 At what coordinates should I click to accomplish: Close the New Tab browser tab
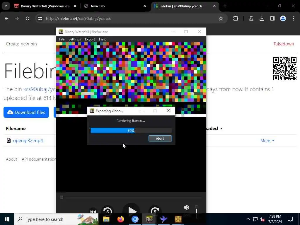point(145,6)
